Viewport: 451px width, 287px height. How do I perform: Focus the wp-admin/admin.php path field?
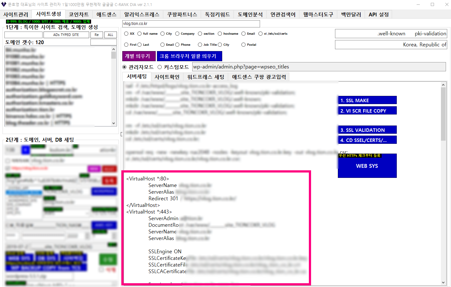click(x=319, y=67)
